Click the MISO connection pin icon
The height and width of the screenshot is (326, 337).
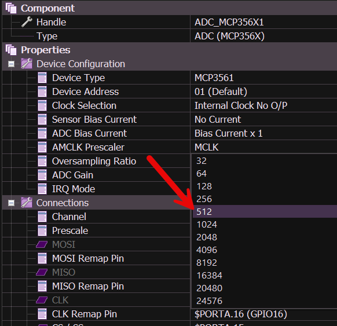tap(42, 272)
